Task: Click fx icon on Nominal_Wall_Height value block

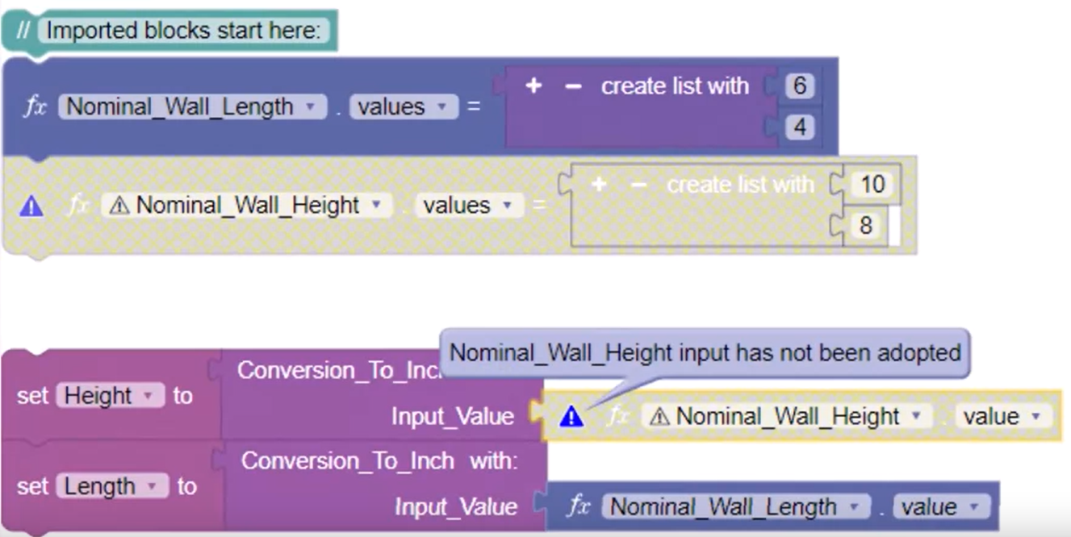Action: [x=618, y=416]
